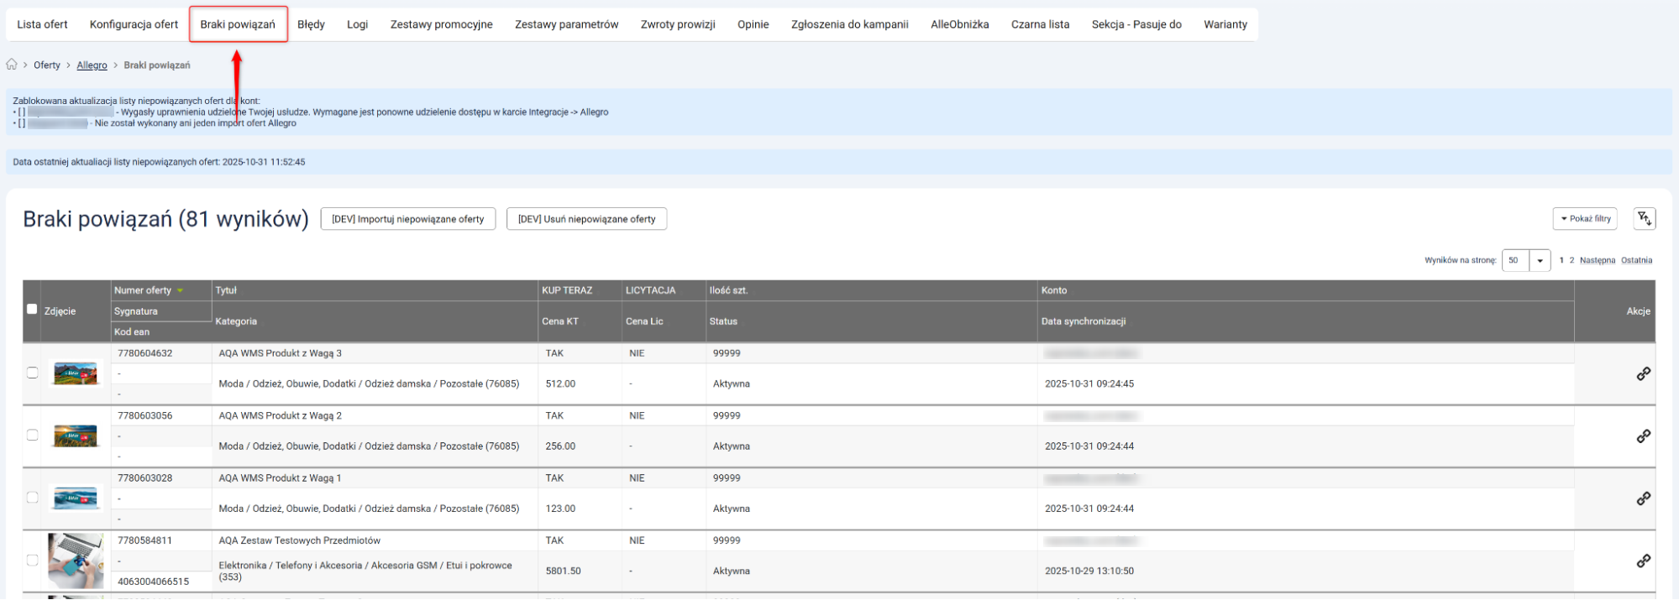Open thumbnail of AQA Zestaw Testowych Przedmiotów
This screenshot has height=600, width=1679.
pyautogui.click(x=76, y=561)
